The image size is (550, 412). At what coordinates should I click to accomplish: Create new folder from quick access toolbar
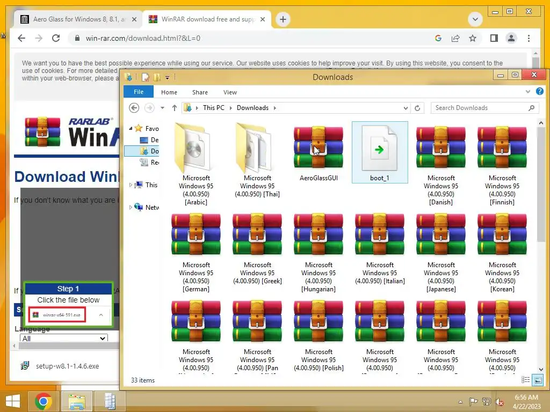click(x=157, y=77)
